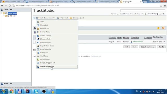
Task: Click the Custom Fields icon
Action: pyautogui.click(x=38, y=42)
